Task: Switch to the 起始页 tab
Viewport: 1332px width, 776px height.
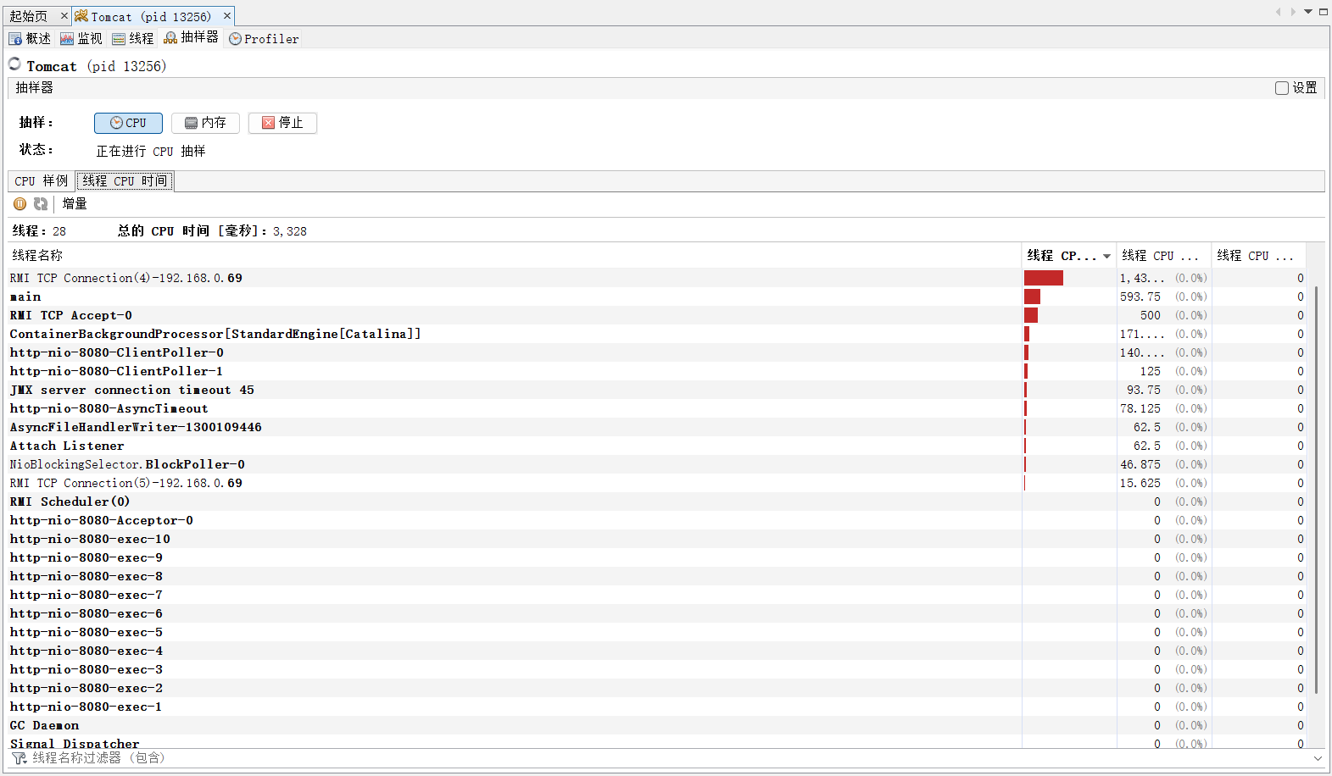Action: (28, 16)
